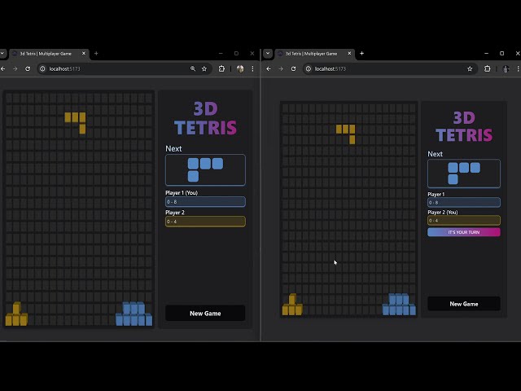Open Chrome three-dot menu in left window
The image size is (521, 391).
click(253, 68)
